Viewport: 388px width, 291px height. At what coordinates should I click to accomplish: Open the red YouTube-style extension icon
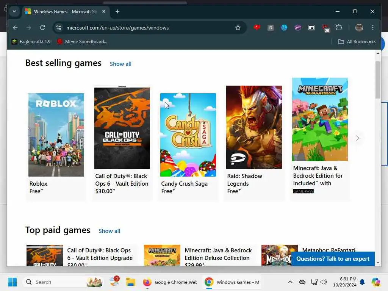click(257, 28)
